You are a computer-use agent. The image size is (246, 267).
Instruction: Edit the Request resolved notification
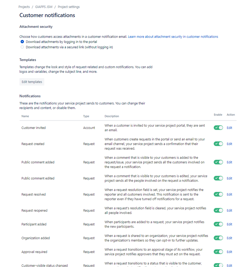coord(229,194)
